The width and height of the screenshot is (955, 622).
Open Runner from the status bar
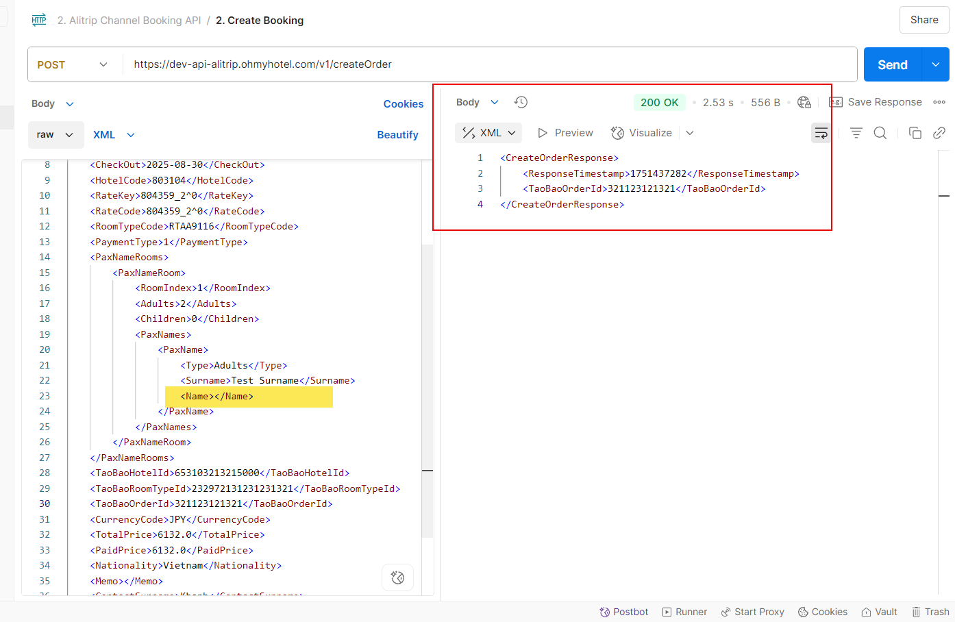click(x=684, y=612)
